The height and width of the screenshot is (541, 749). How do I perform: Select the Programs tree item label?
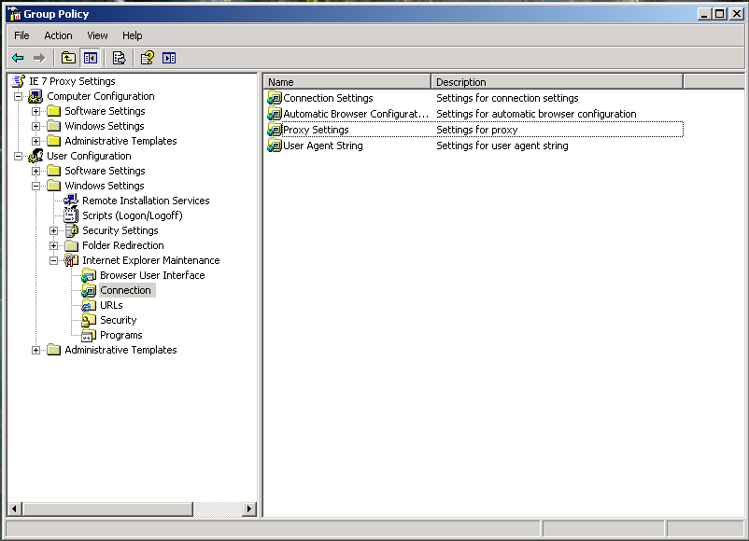(x=121, y=336)
